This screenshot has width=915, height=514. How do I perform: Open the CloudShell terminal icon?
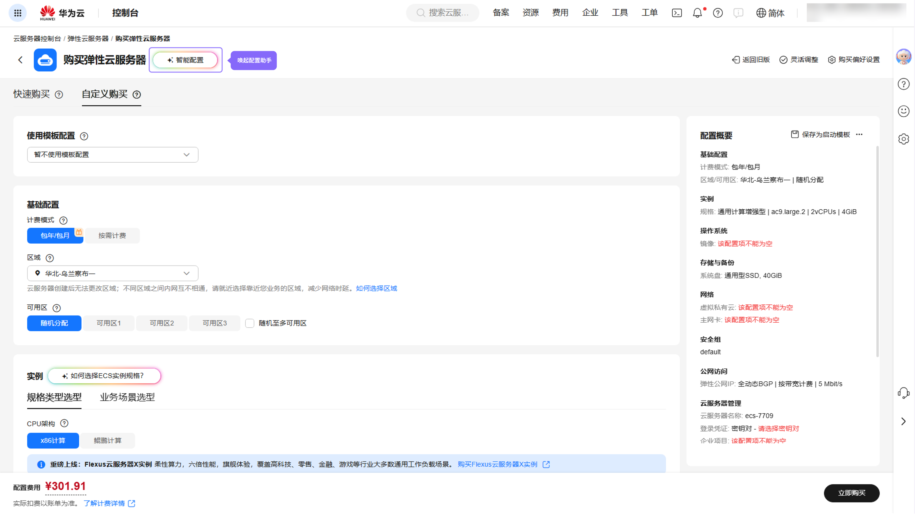[x=677, y=13]
